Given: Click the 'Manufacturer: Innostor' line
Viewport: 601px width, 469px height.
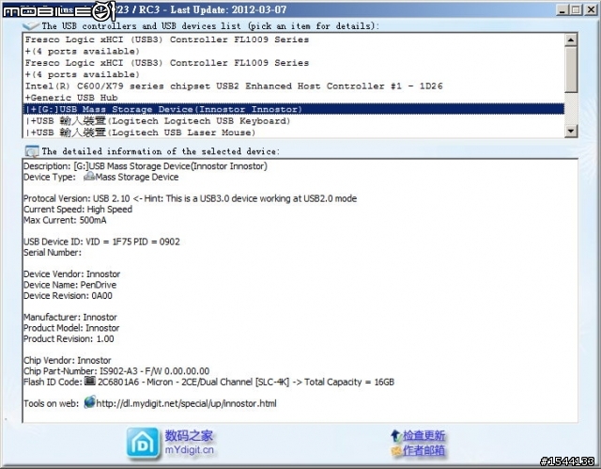Looking at the screenshot, I should (70, 317).
